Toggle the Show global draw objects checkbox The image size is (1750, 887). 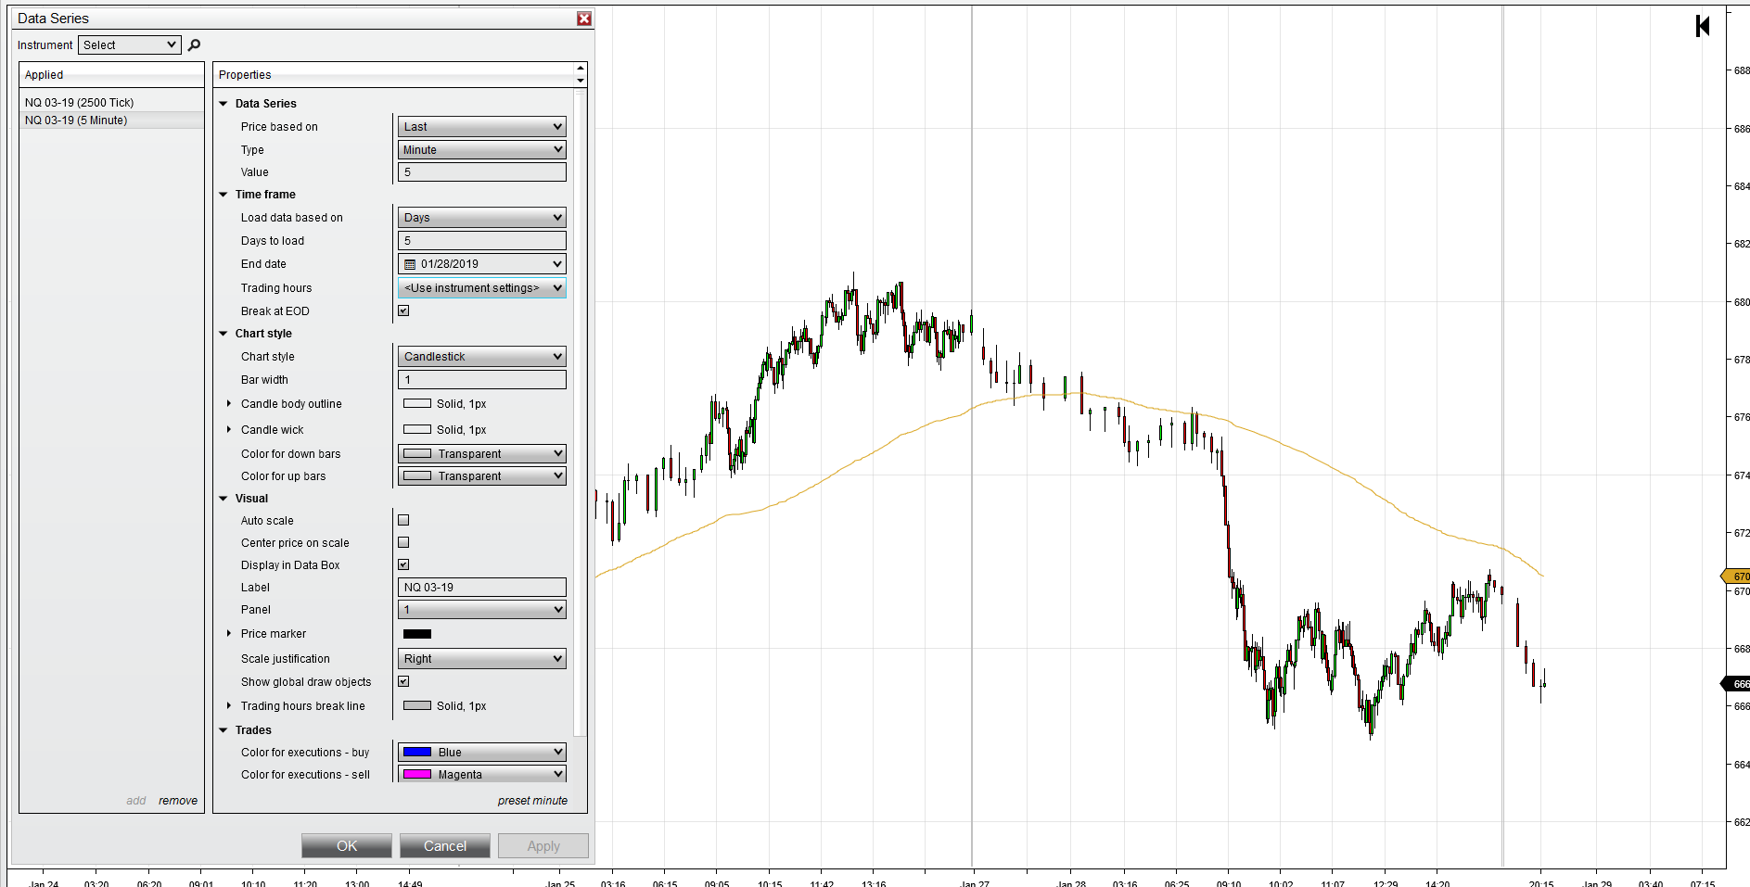point(403,681)
